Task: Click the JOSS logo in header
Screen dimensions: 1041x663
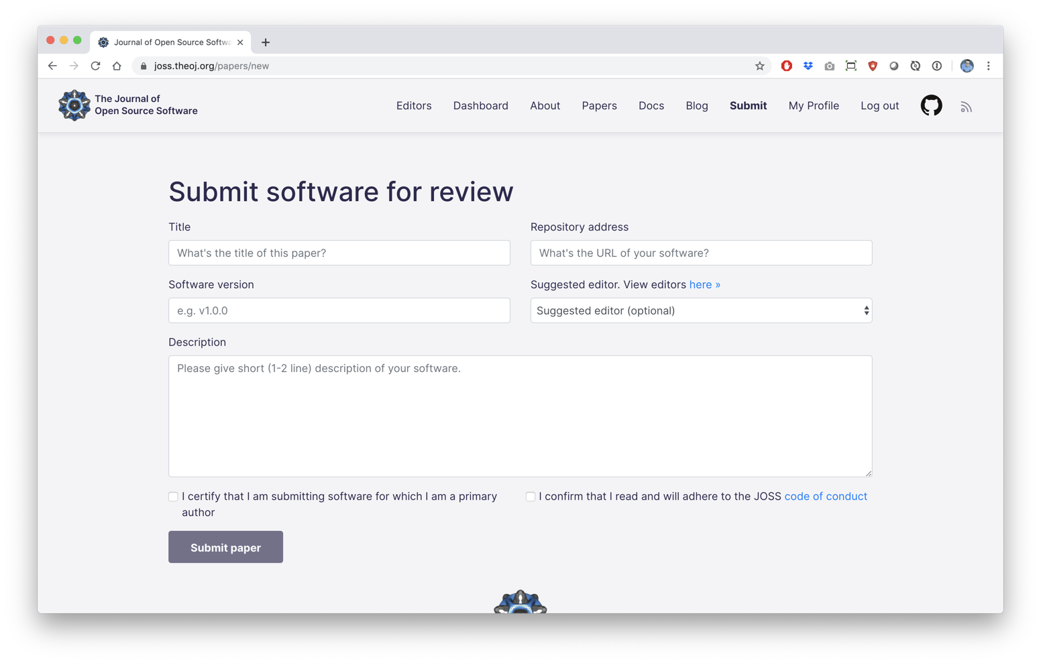Action: 74,105
